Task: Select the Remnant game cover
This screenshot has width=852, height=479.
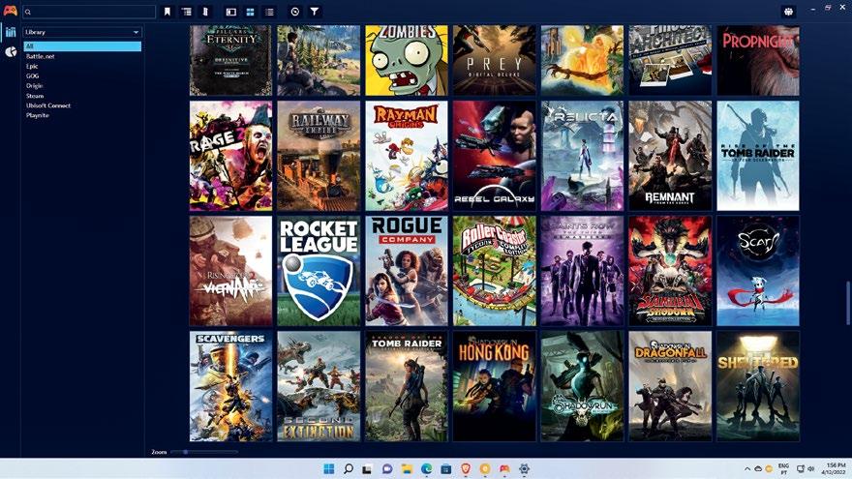Action: (x=670, y=156)
